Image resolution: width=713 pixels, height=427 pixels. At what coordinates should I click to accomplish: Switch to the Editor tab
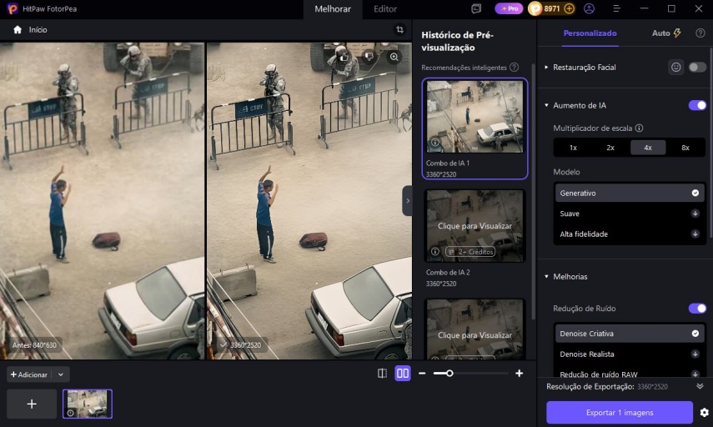pyautogui.click(x=384, y=8)
